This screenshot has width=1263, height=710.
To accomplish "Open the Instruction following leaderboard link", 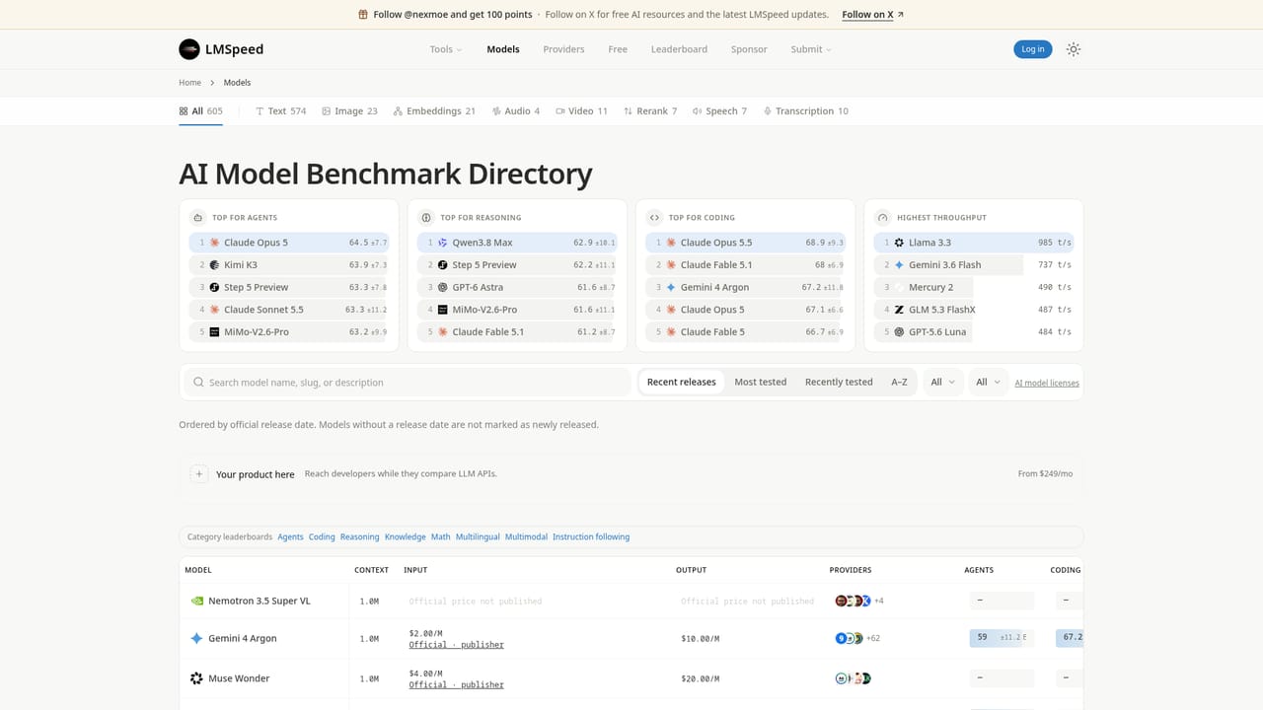I will (x=591, y=537).
